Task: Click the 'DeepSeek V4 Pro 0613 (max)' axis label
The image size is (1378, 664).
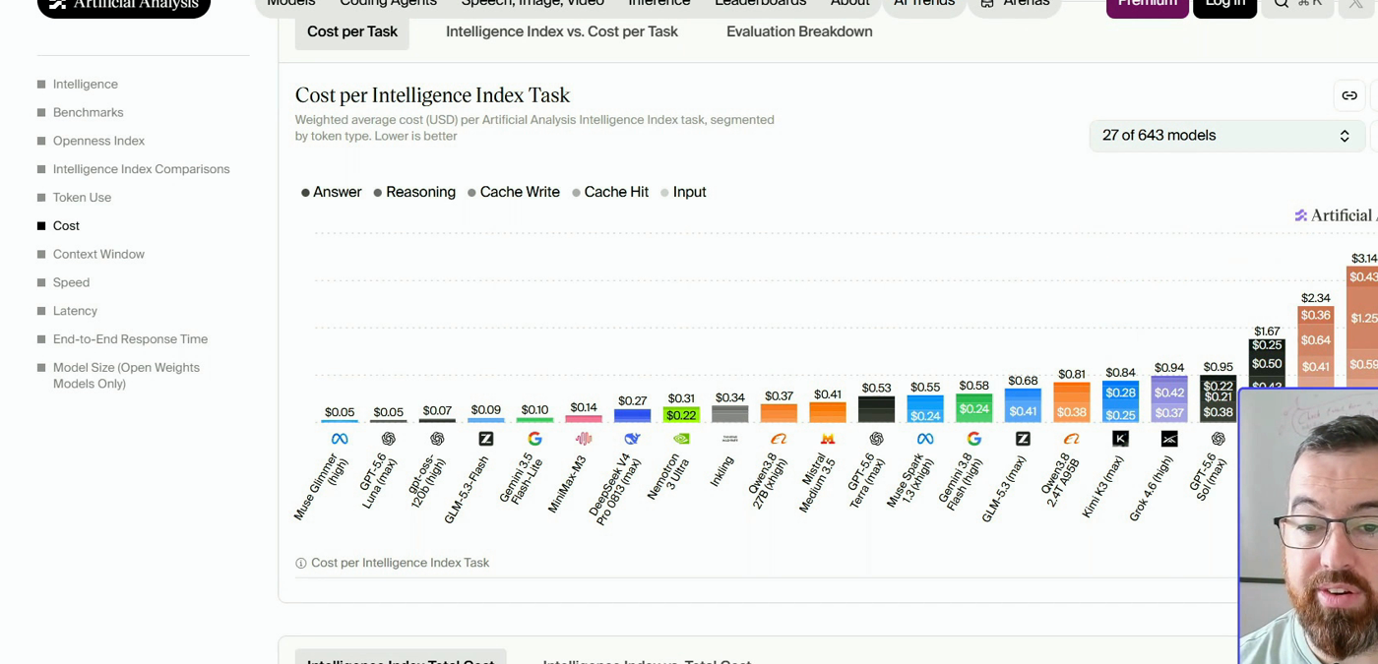Action: point(618,489)
